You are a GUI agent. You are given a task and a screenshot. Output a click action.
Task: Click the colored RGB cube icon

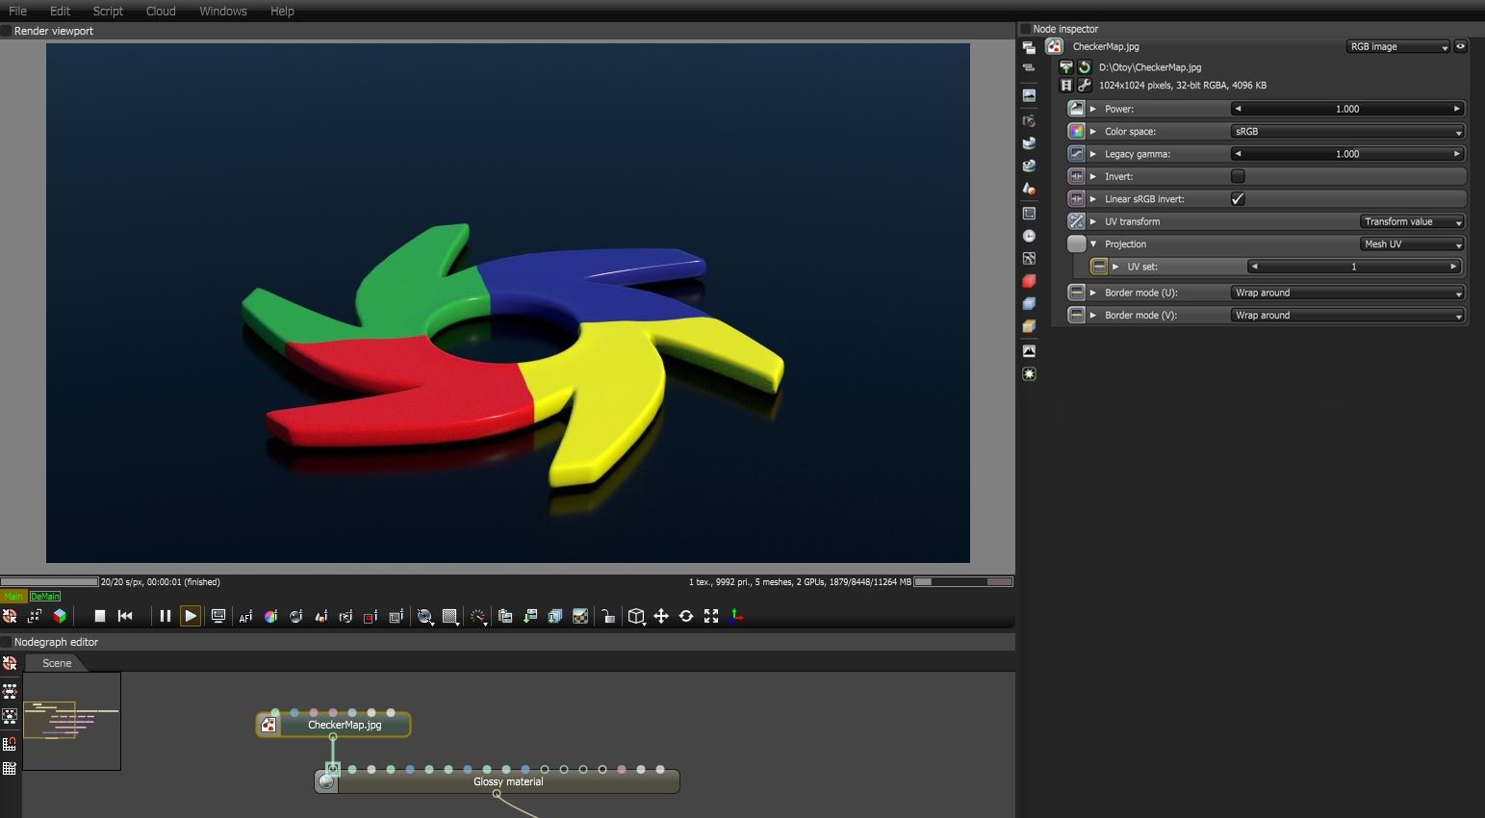pyautogui.click(x=60, y=616)
